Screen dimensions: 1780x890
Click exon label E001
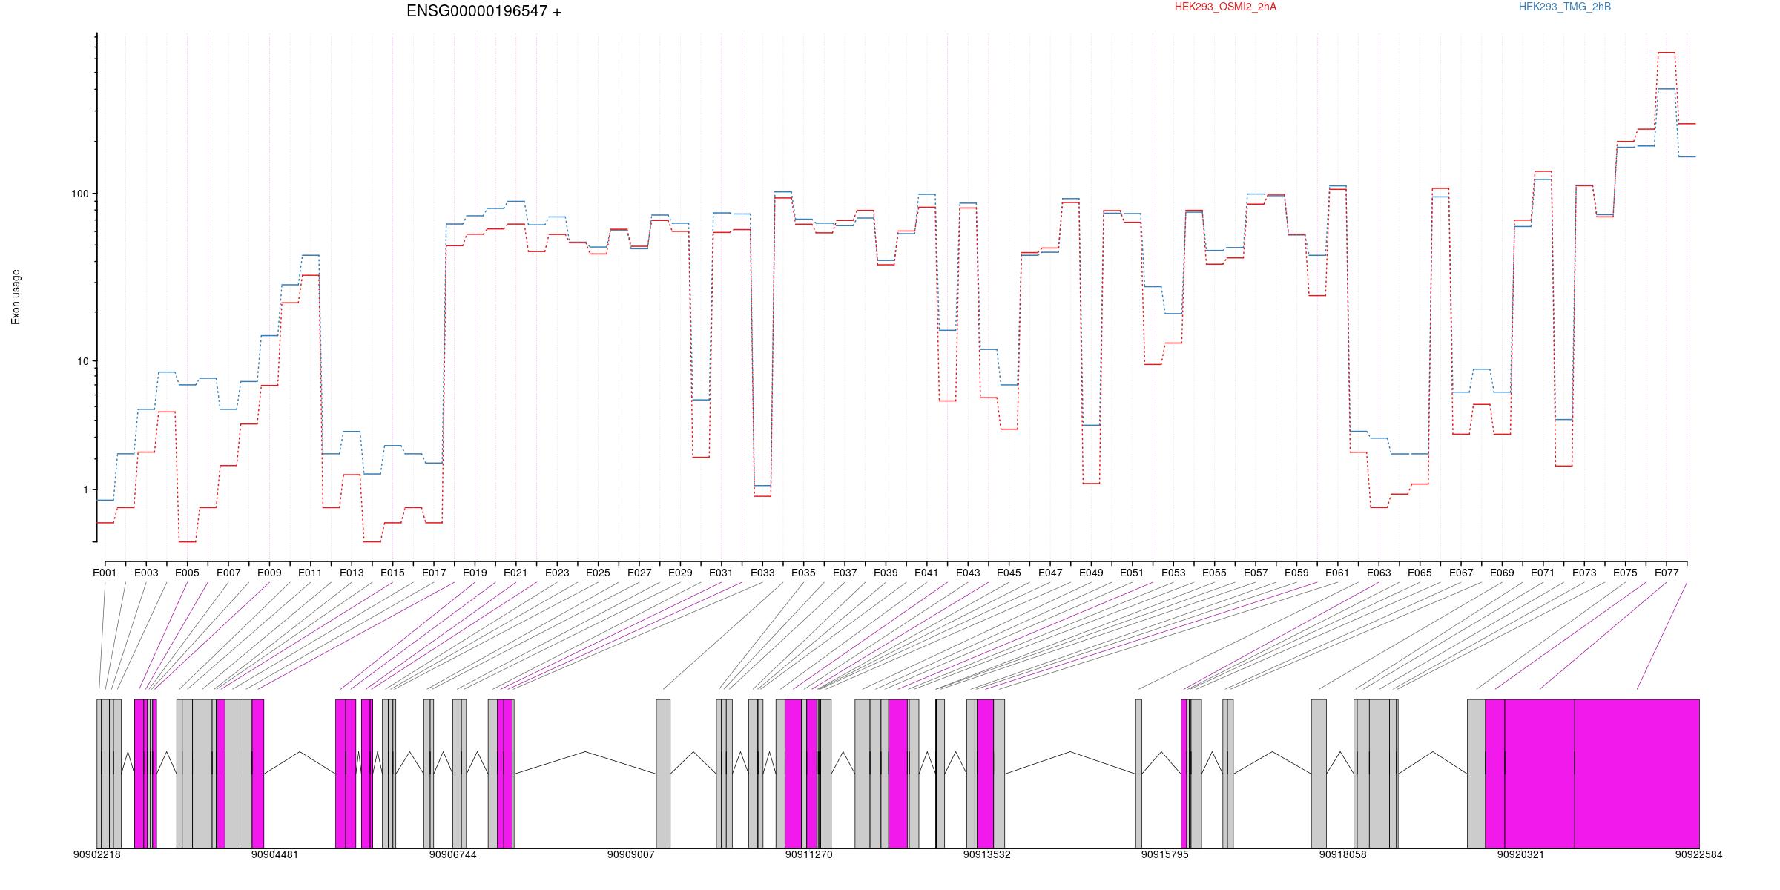(105, 573)
